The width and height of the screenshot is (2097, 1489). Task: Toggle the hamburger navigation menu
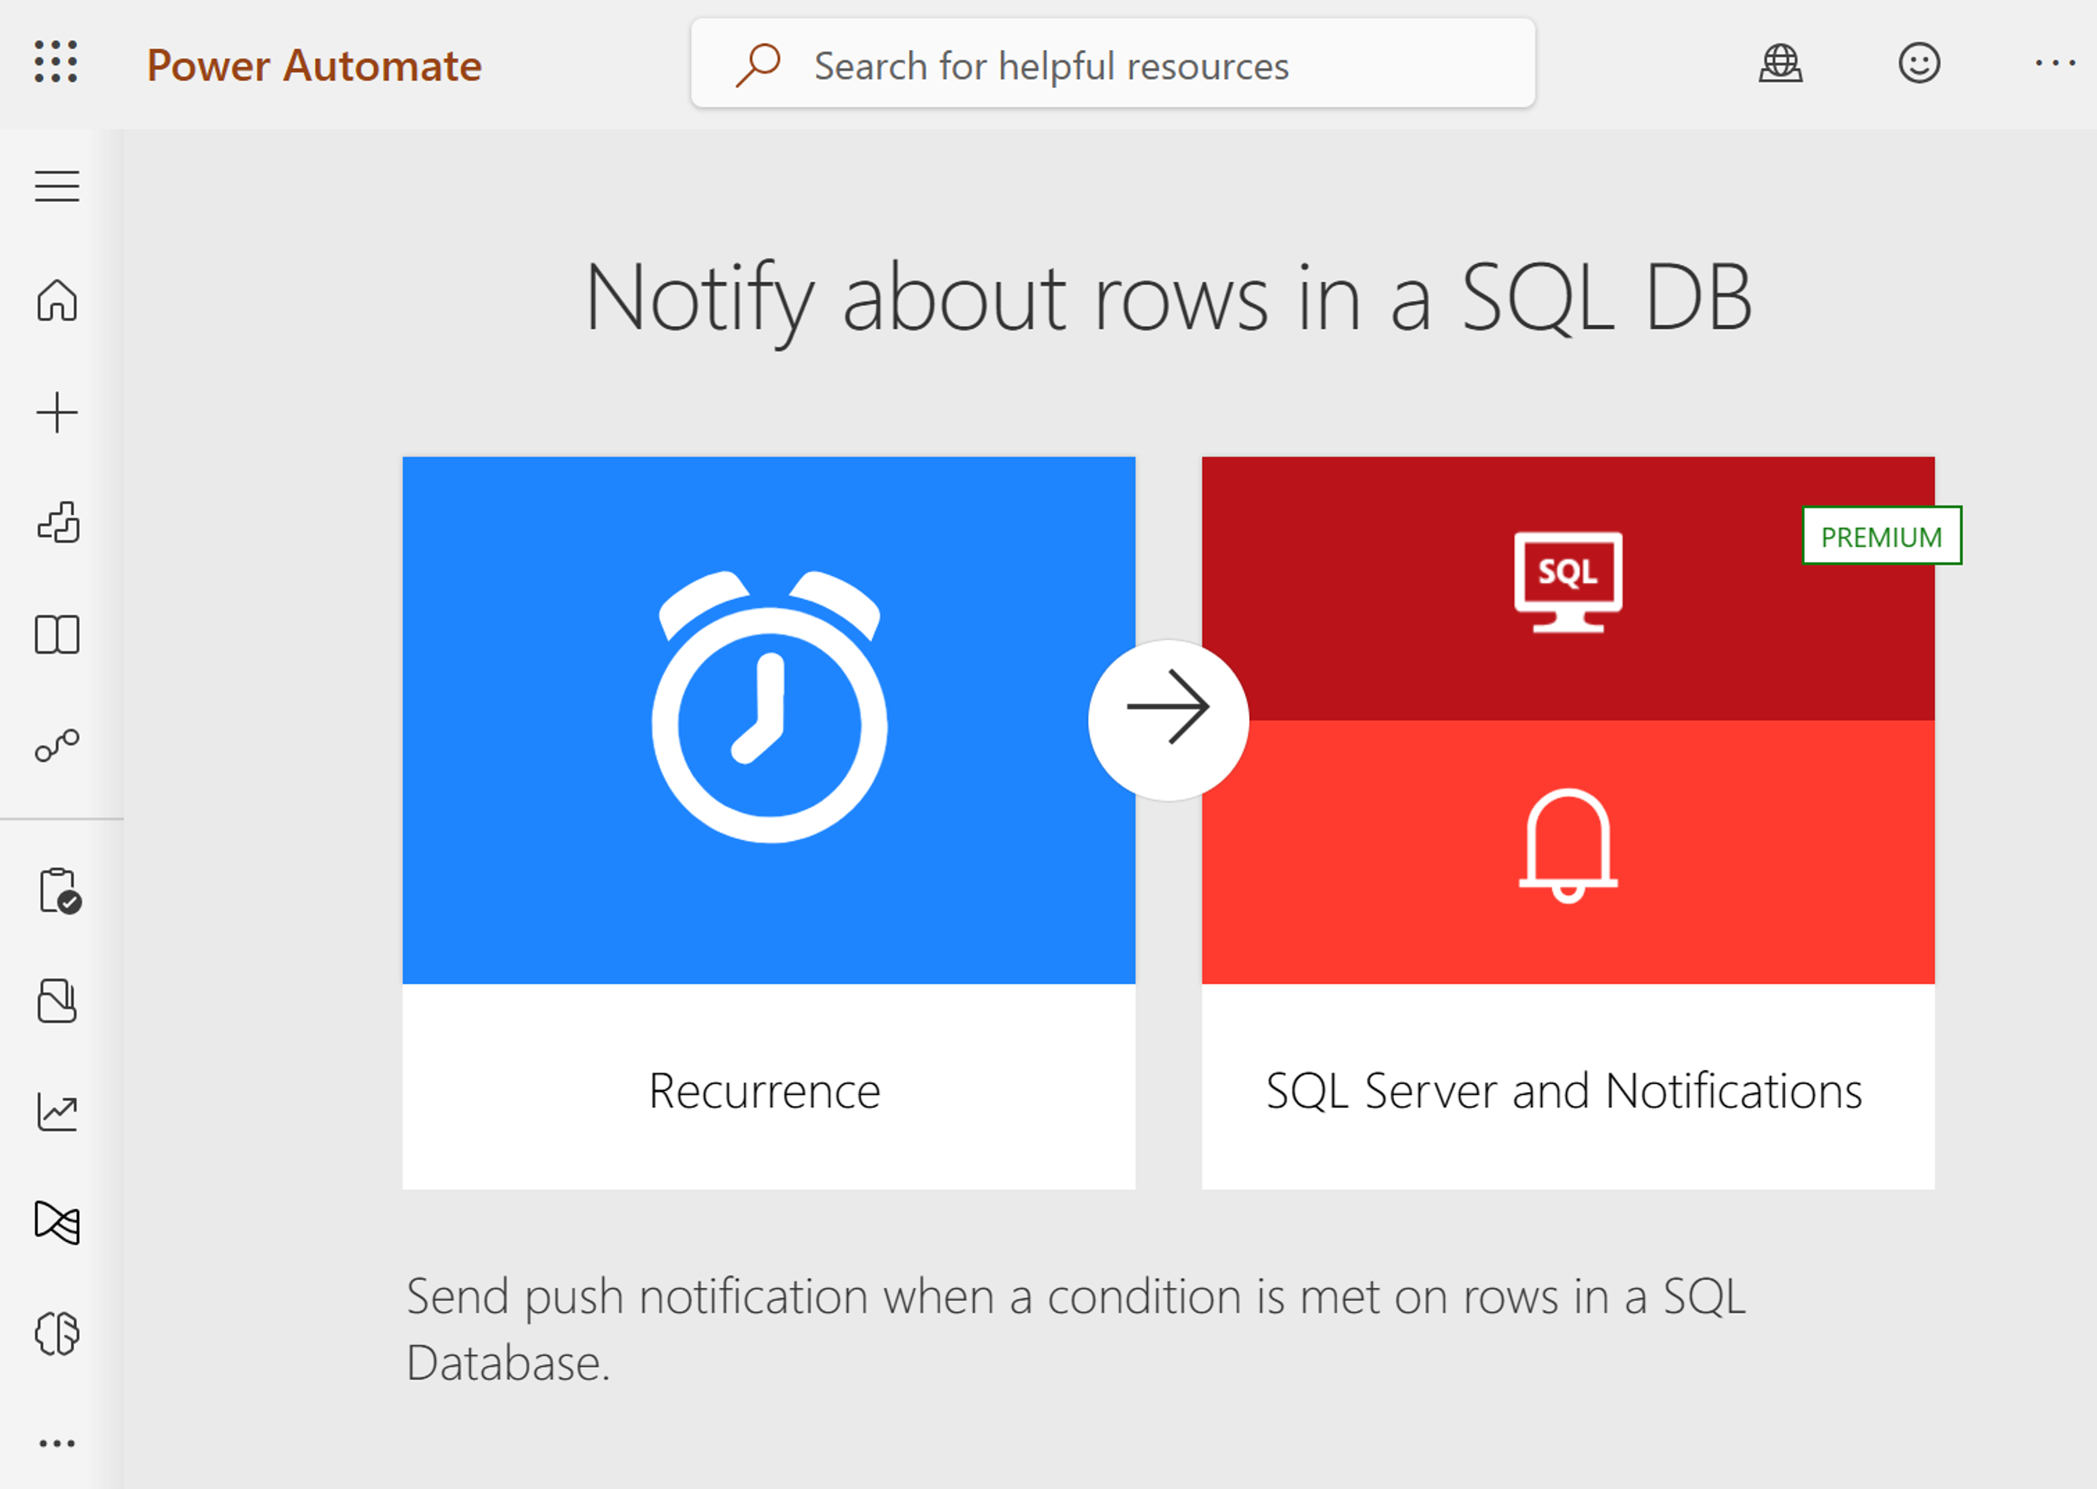(x=57, y=186)
